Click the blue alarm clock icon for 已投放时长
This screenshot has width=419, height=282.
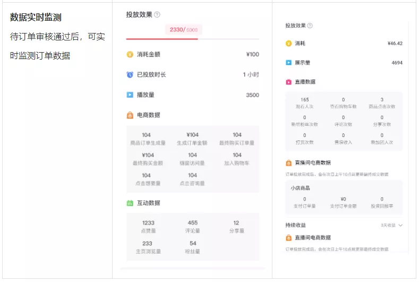coord(130,74)
